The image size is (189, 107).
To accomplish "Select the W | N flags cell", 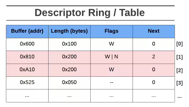I will coord(111,57).
